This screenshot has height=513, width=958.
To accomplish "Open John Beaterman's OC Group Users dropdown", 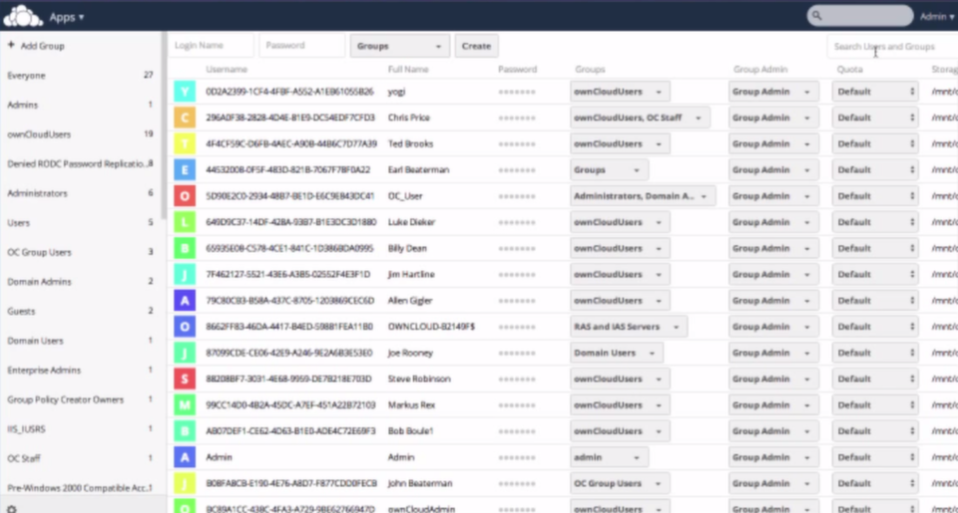I will pyautogui.click(x=620, y=483).
